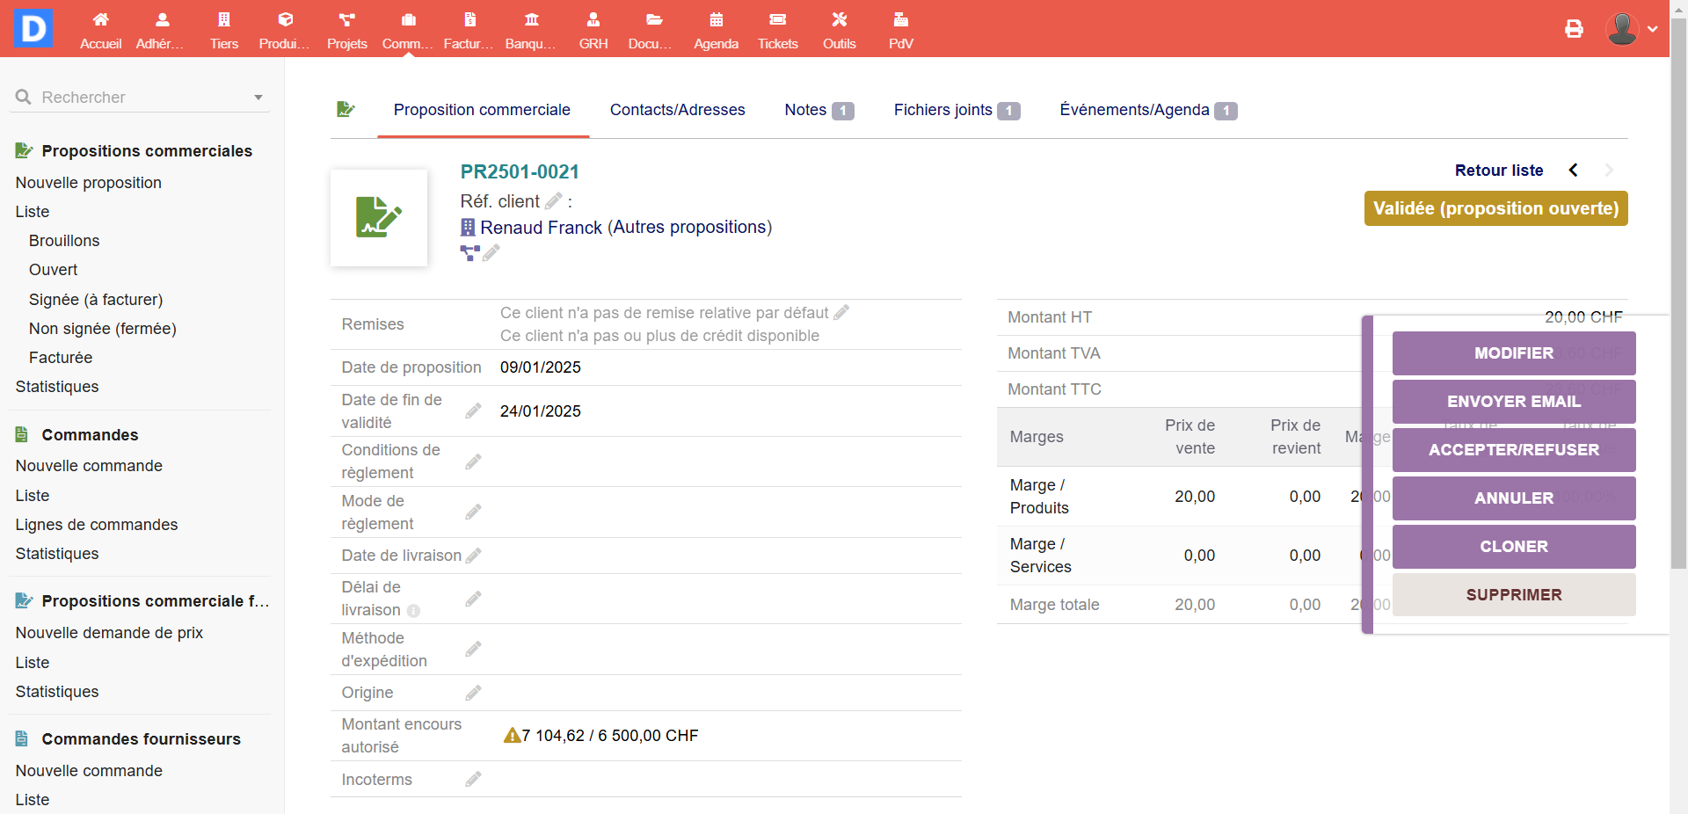The image size is (1688, 814).
Task: Edit Conditions de règlement pencil icon
Action: tap(473, 462)
